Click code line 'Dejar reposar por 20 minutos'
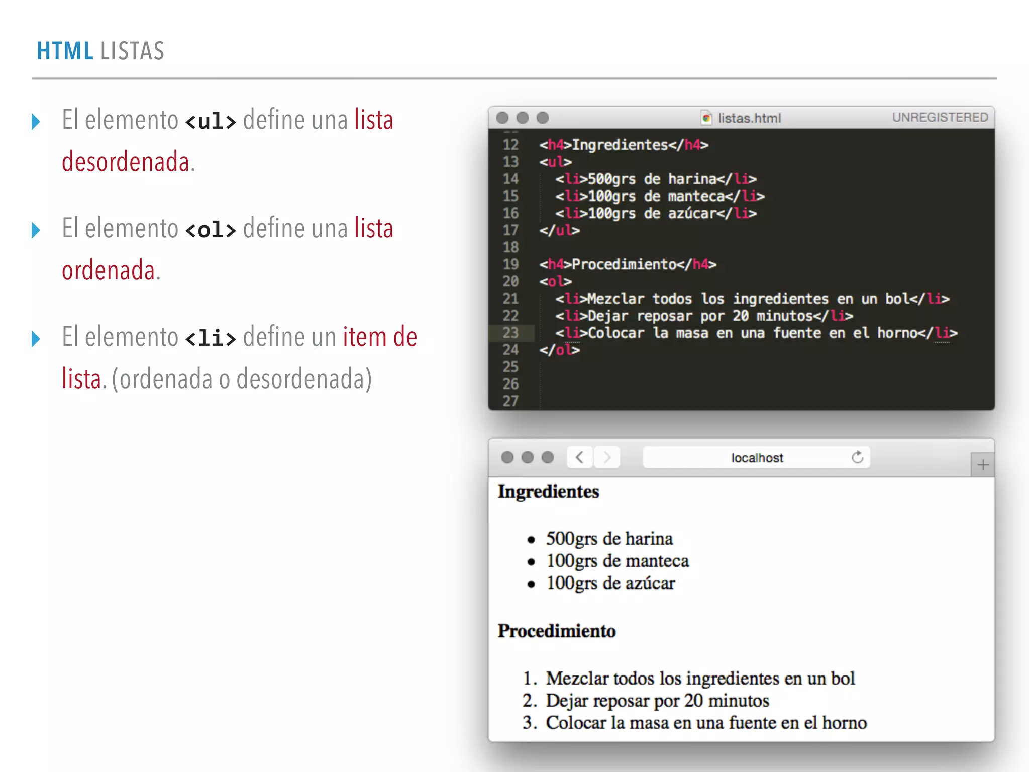This screenshot has height=772, width=1029. (x=704, y=316)
